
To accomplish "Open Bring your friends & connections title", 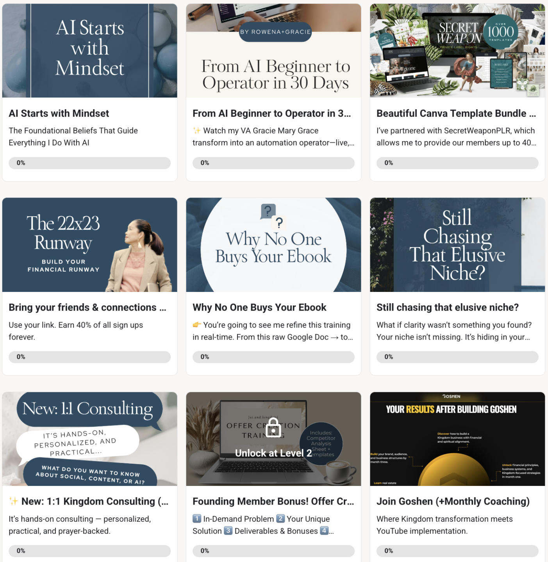I will [x=87, y=308].
